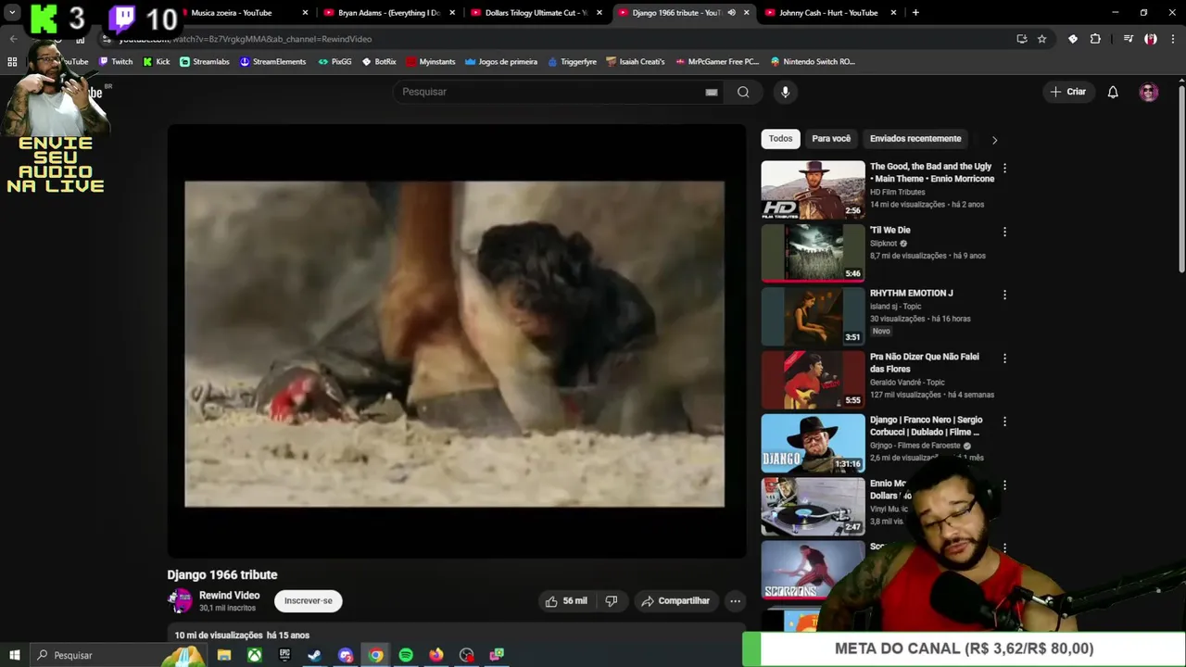Open the Jogos de primeira bookmark
Screen dimensions: 1186x667
point(501,62)
